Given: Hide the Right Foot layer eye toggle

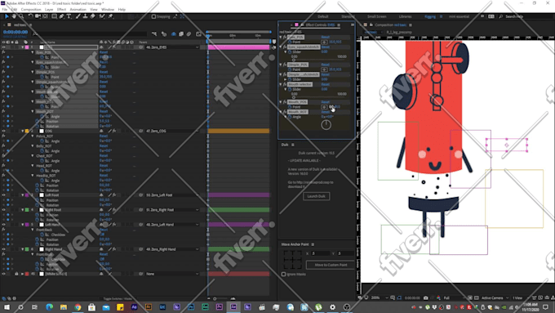Looking at the screenshot, I should click(x=3, y=210).
